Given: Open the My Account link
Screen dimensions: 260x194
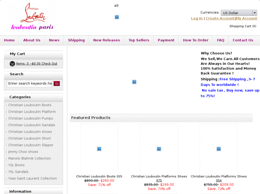Looking at the screenshot, I should [x=246, y=18].
